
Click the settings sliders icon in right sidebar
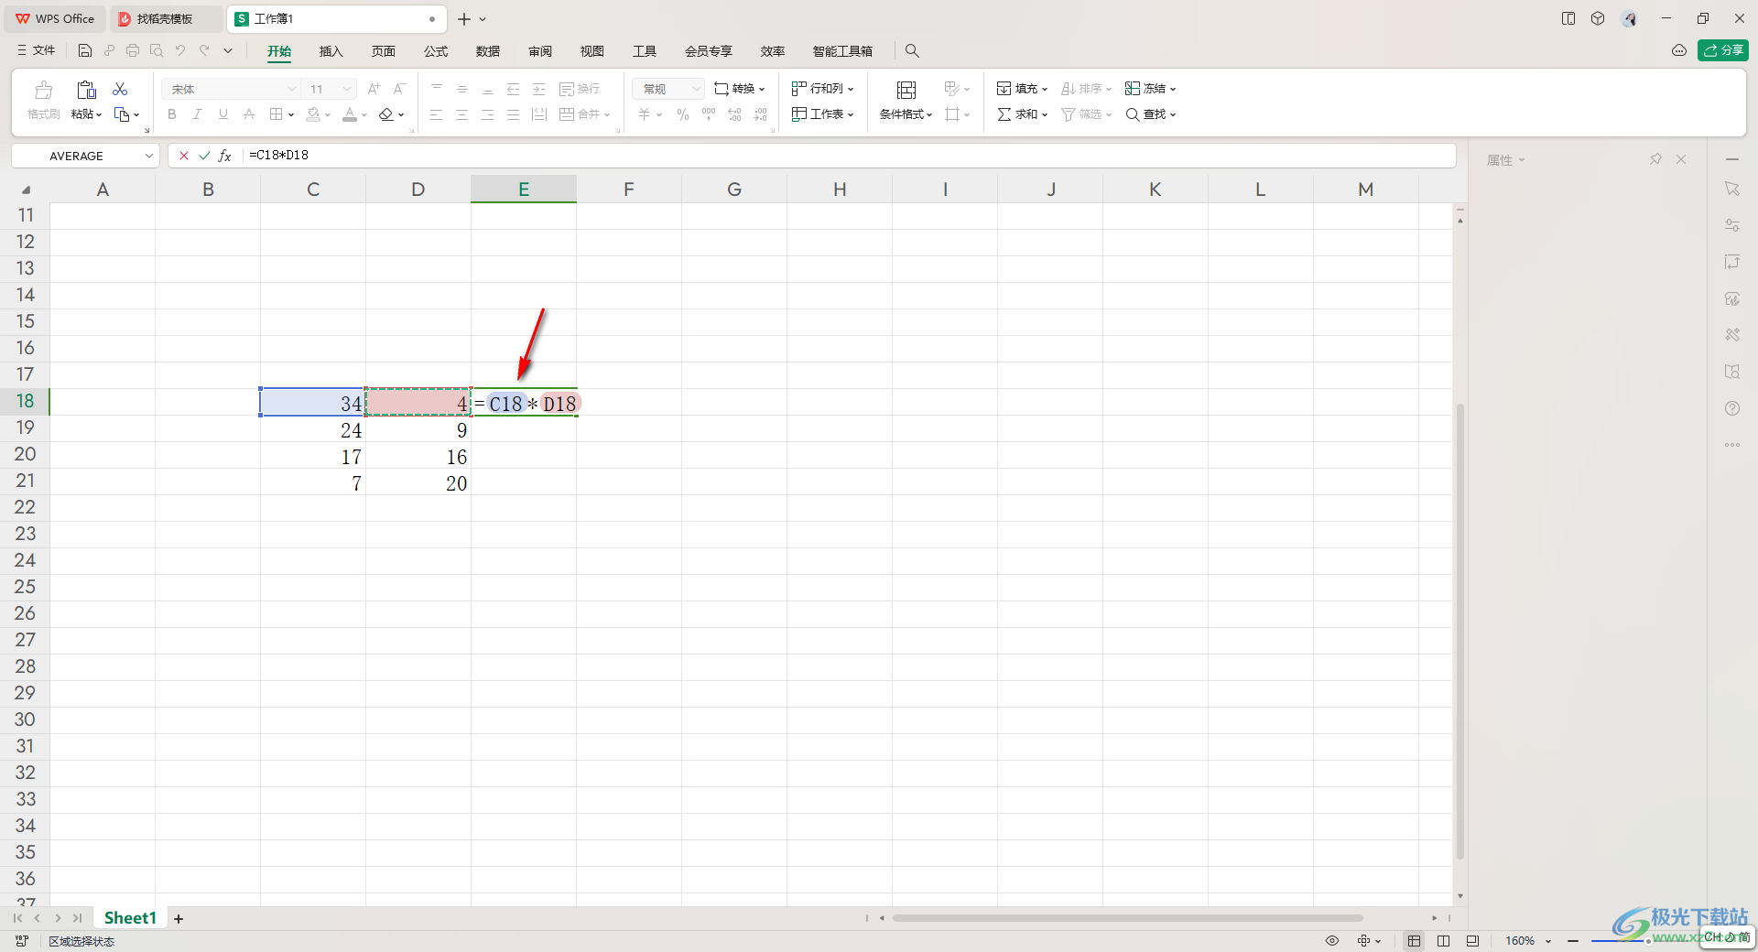(x=1732, y=225)
